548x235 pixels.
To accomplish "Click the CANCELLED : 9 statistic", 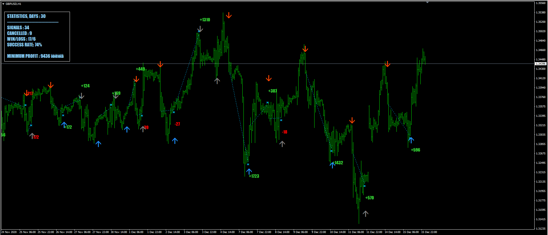I will coord(19,33).
